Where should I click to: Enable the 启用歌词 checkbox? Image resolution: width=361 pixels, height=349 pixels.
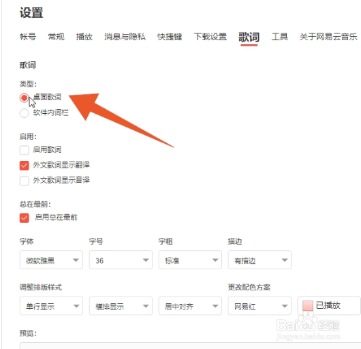pyautogui.click(x=24, y=150)
